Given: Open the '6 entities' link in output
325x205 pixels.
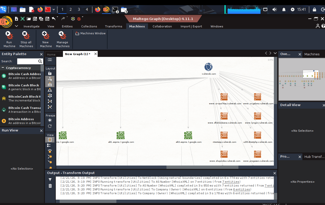Looking at the screenshot, I should pos(242,189).
